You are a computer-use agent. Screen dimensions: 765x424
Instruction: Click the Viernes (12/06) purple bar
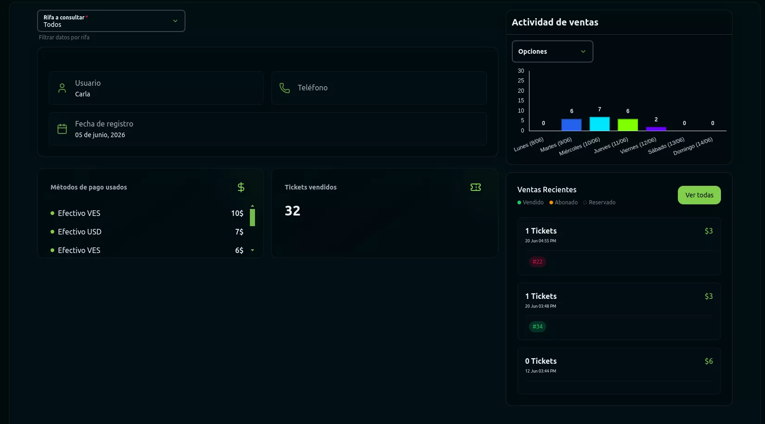coord(656,129)
